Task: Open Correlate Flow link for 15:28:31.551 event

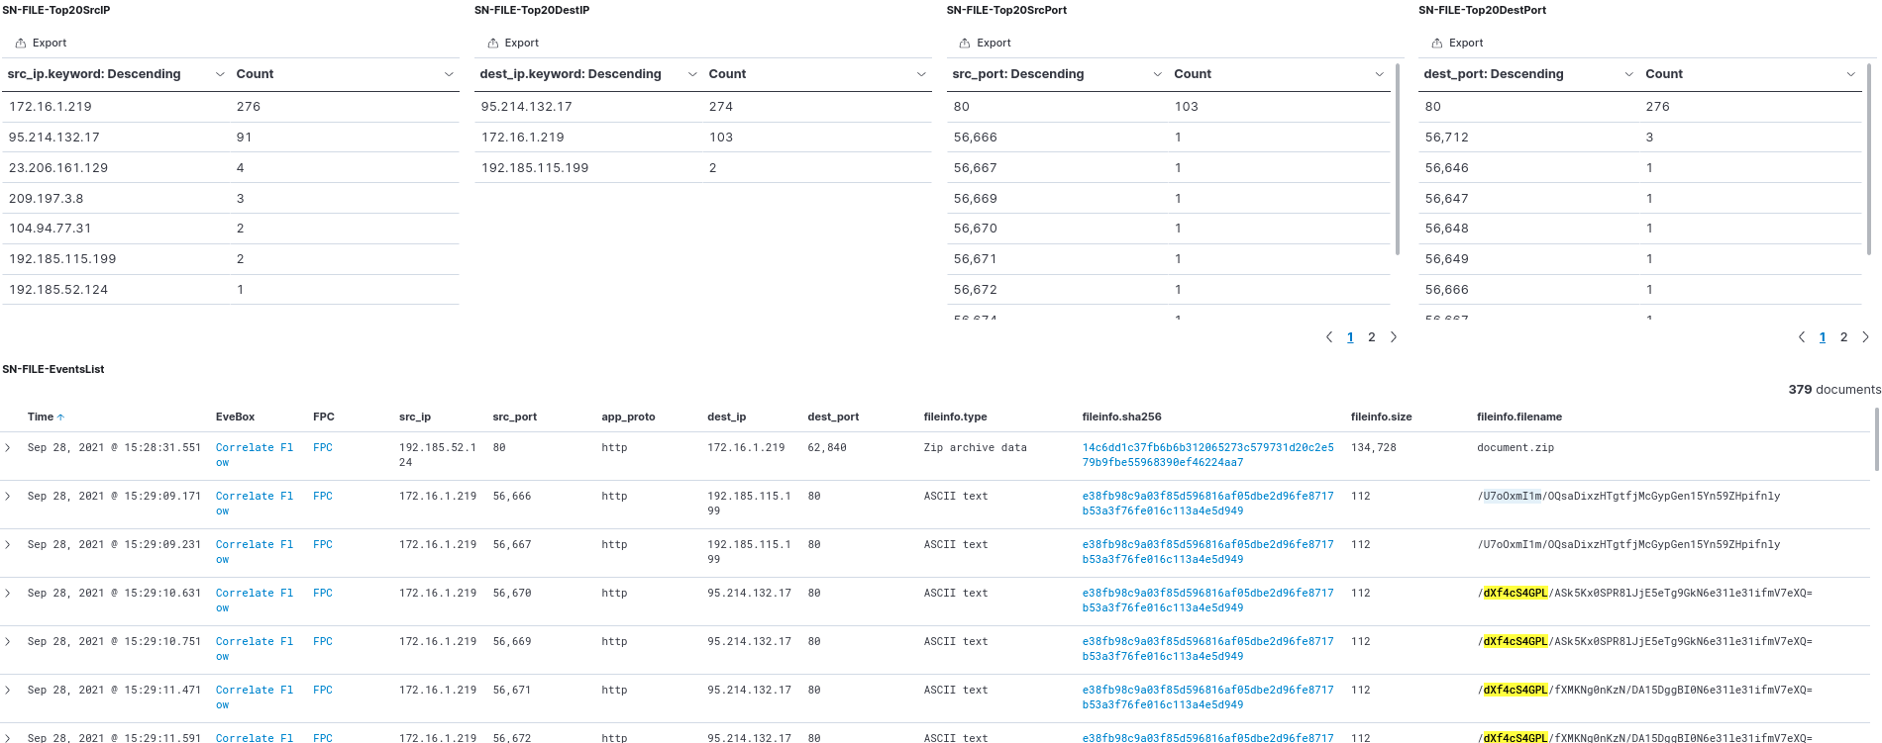Action: [255, 455]
